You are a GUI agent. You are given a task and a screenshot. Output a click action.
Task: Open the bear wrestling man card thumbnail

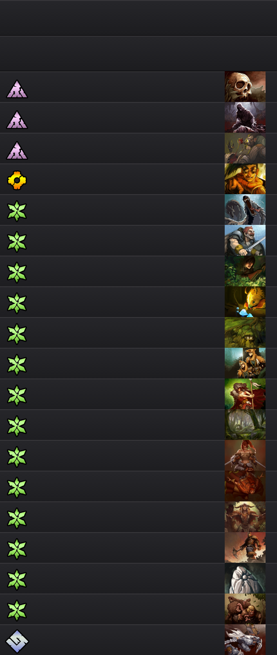245,609
